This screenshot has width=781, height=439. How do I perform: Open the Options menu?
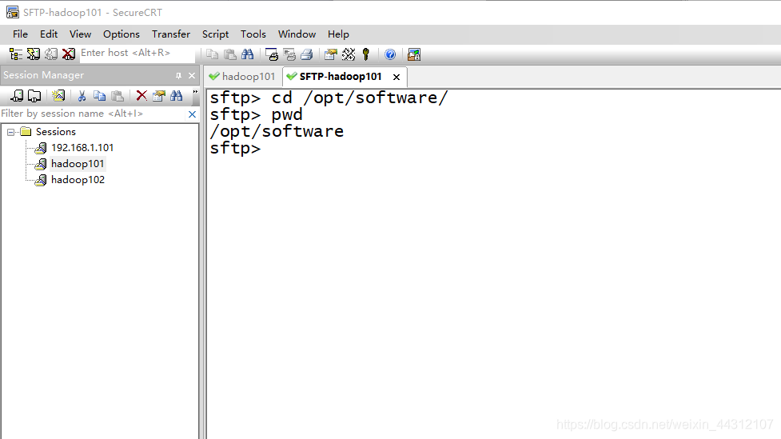point(121,34)
